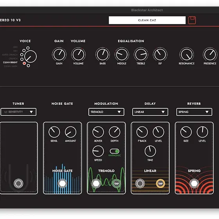Open the Reverb Spring dropdown
Screen dimensions: 219x219
(x=194, y=112)
